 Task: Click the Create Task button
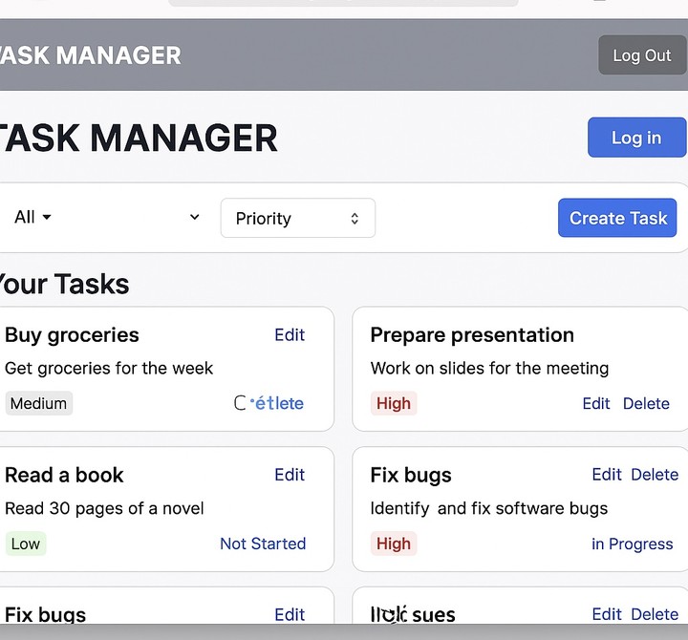(617, 218)
